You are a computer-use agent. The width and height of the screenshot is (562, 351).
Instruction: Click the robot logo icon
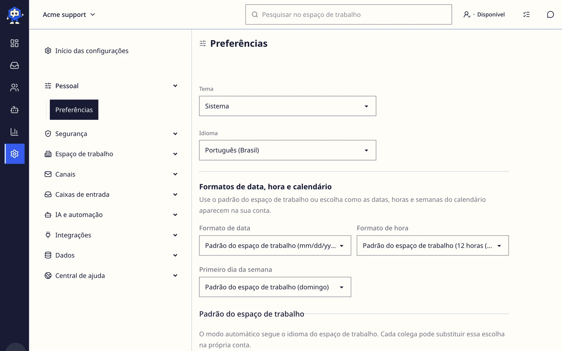click(x=15, y=15)
